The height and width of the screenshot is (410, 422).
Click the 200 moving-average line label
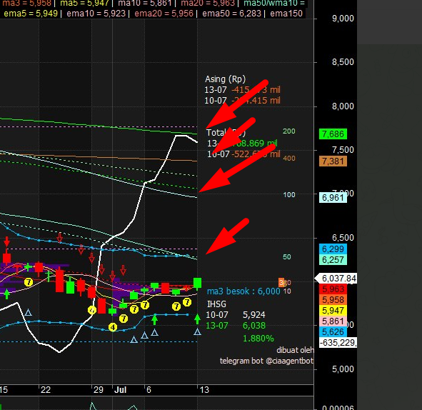(288, 131)
